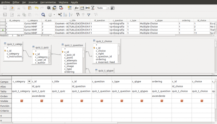Open the Herramientas menu
The height and width of the screenshot is (124, 217).
(48, 2)
